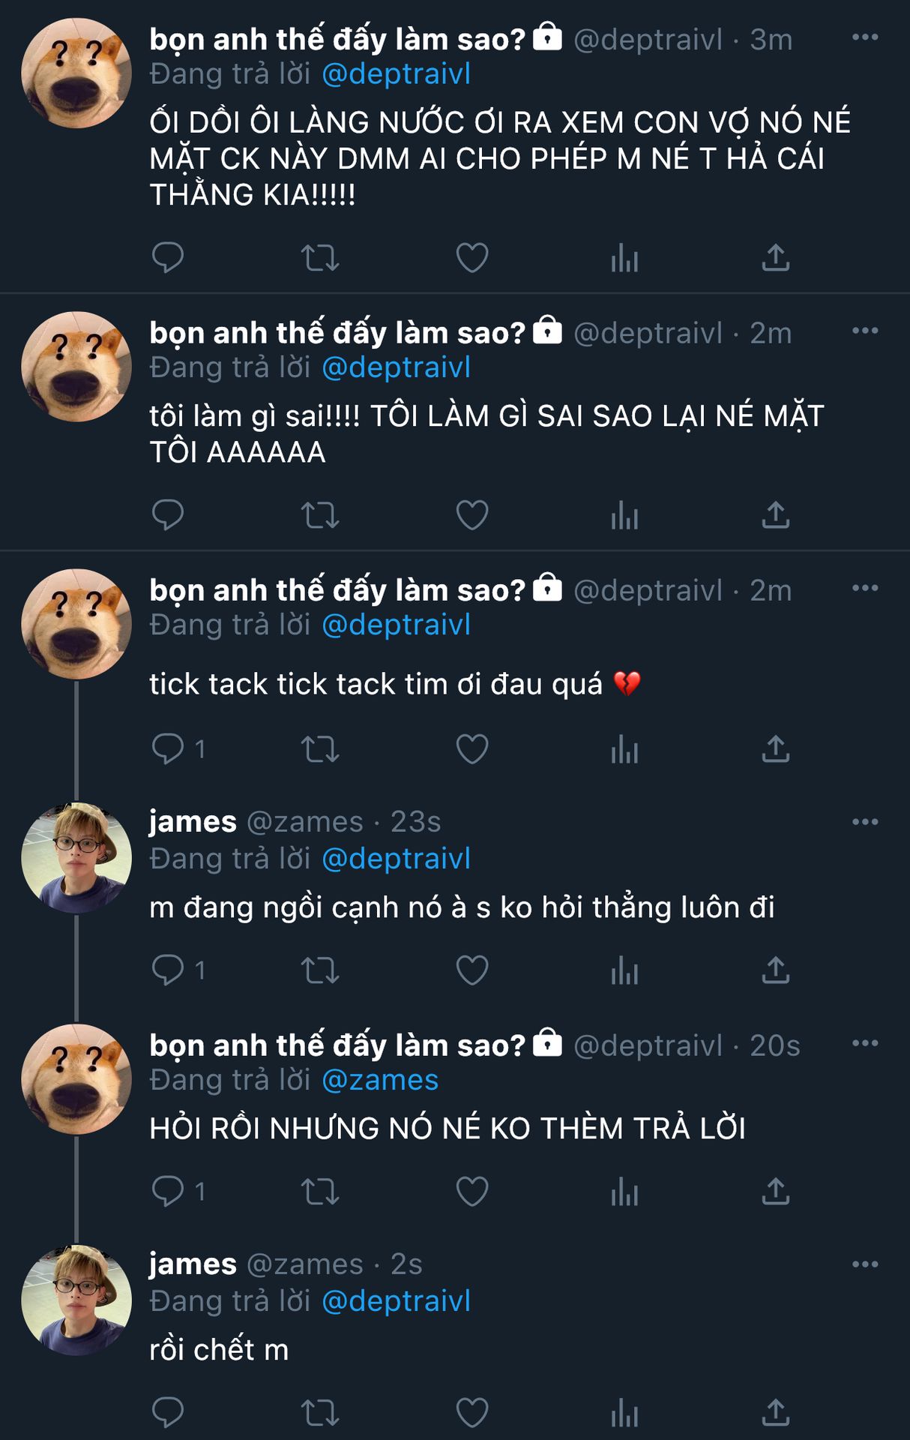View analytics of 'm đang ngồi cạnh' tweet
The height and width of the screenshot is (1440, 910).
pos(624,970)
